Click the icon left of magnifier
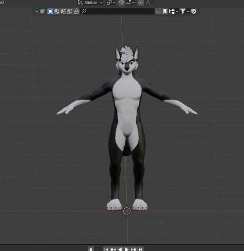 tap(76, 11)
